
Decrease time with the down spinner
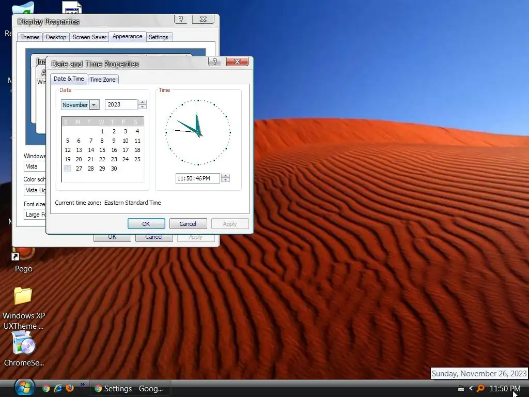[225, 180]
